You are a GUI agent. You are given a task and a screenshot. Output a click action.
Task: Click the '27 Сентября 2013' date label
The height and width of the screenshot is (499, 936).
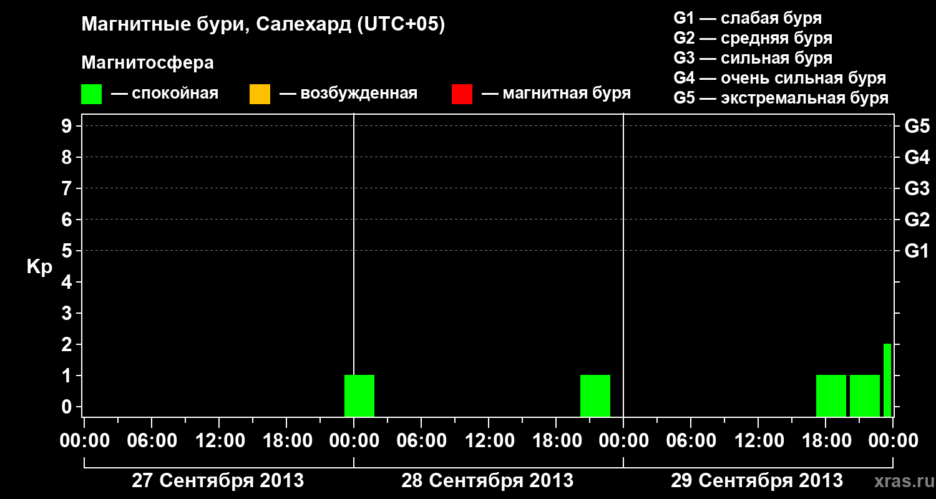point(218,480)
